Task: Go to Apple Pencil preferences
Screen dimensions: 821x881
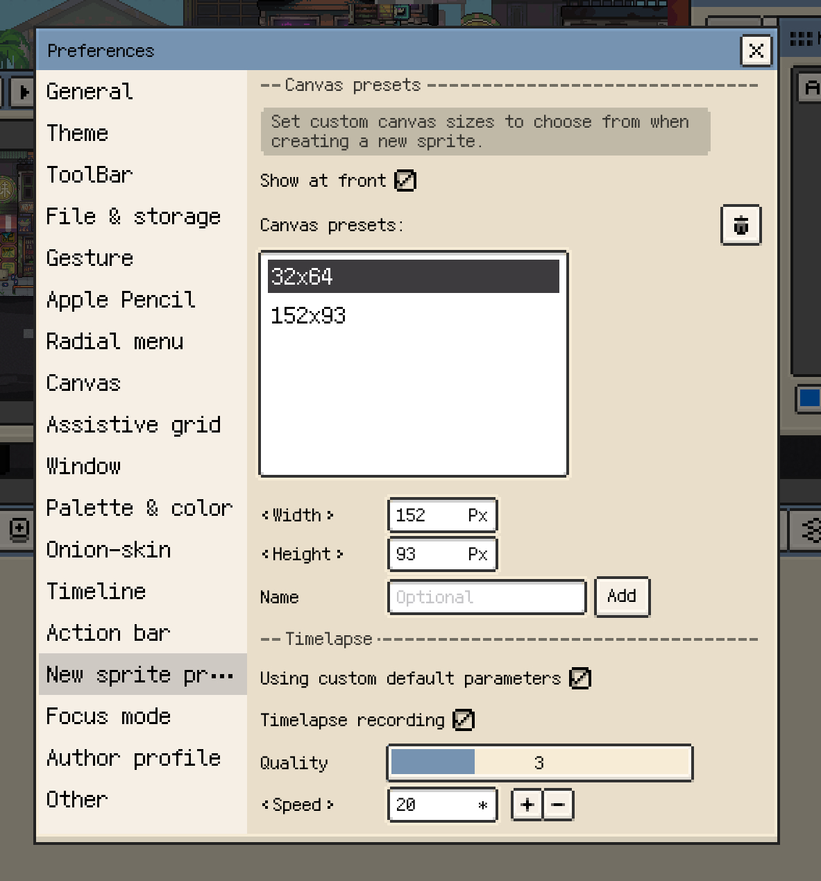Action: [121, 300]
